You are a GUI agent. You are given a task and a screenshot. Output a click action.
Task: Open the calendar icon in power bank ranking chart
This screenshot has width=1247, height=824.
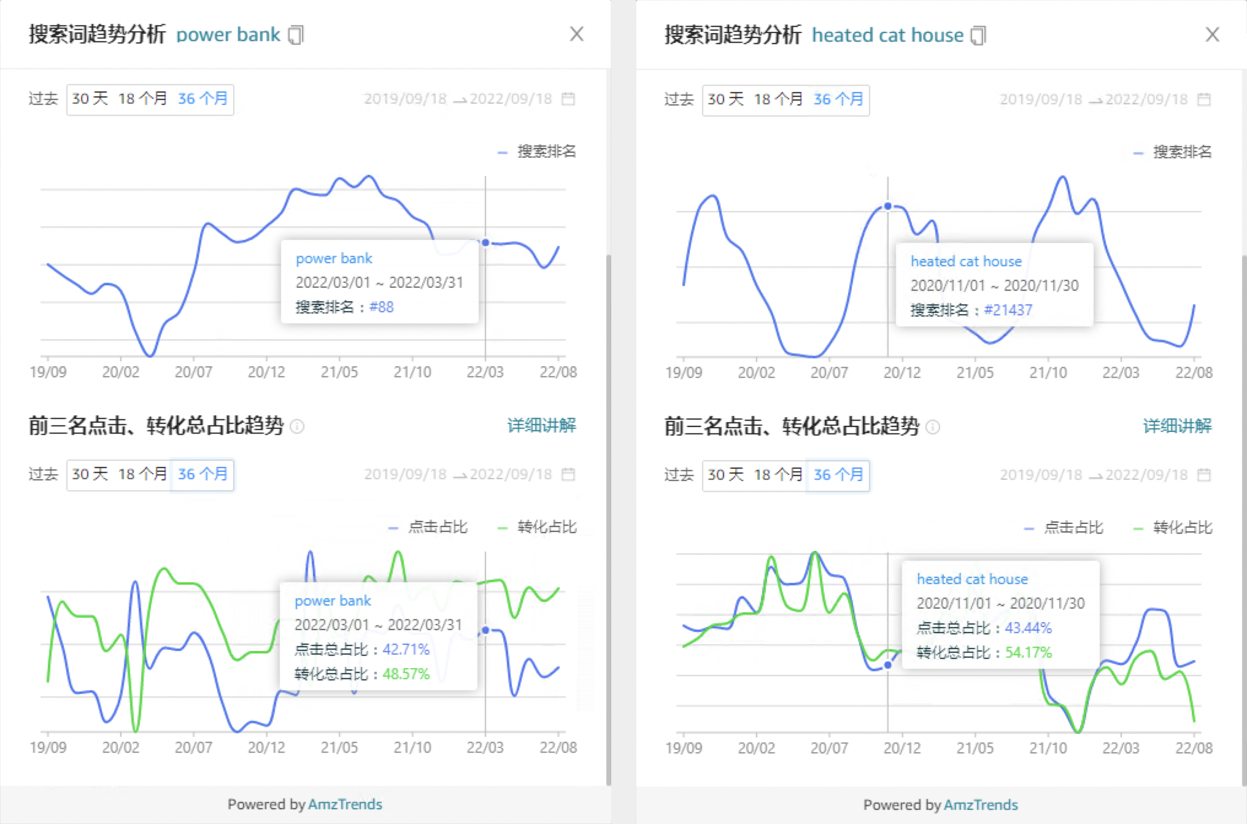[x=569, y=98]
